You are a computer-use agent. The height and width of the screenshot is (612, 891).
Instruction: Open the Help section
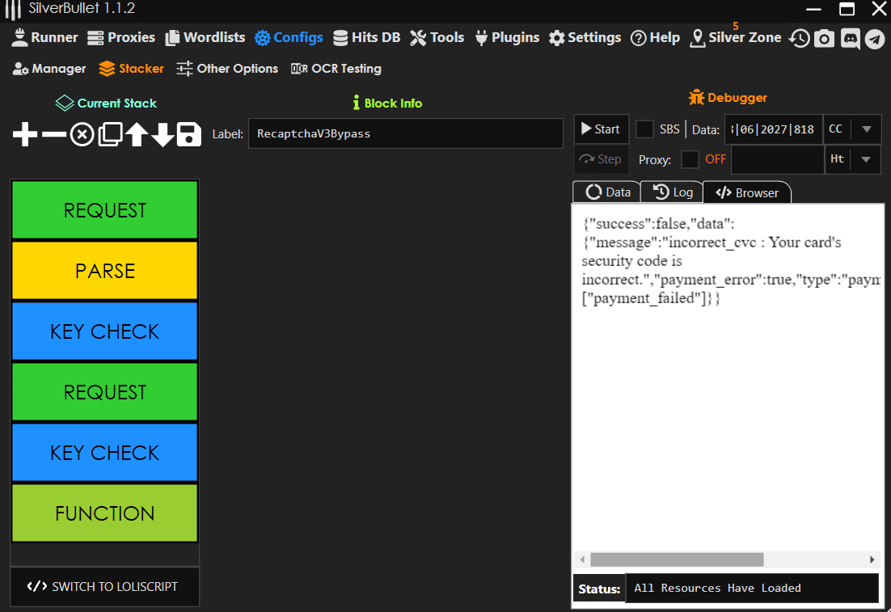click(655, 37)
